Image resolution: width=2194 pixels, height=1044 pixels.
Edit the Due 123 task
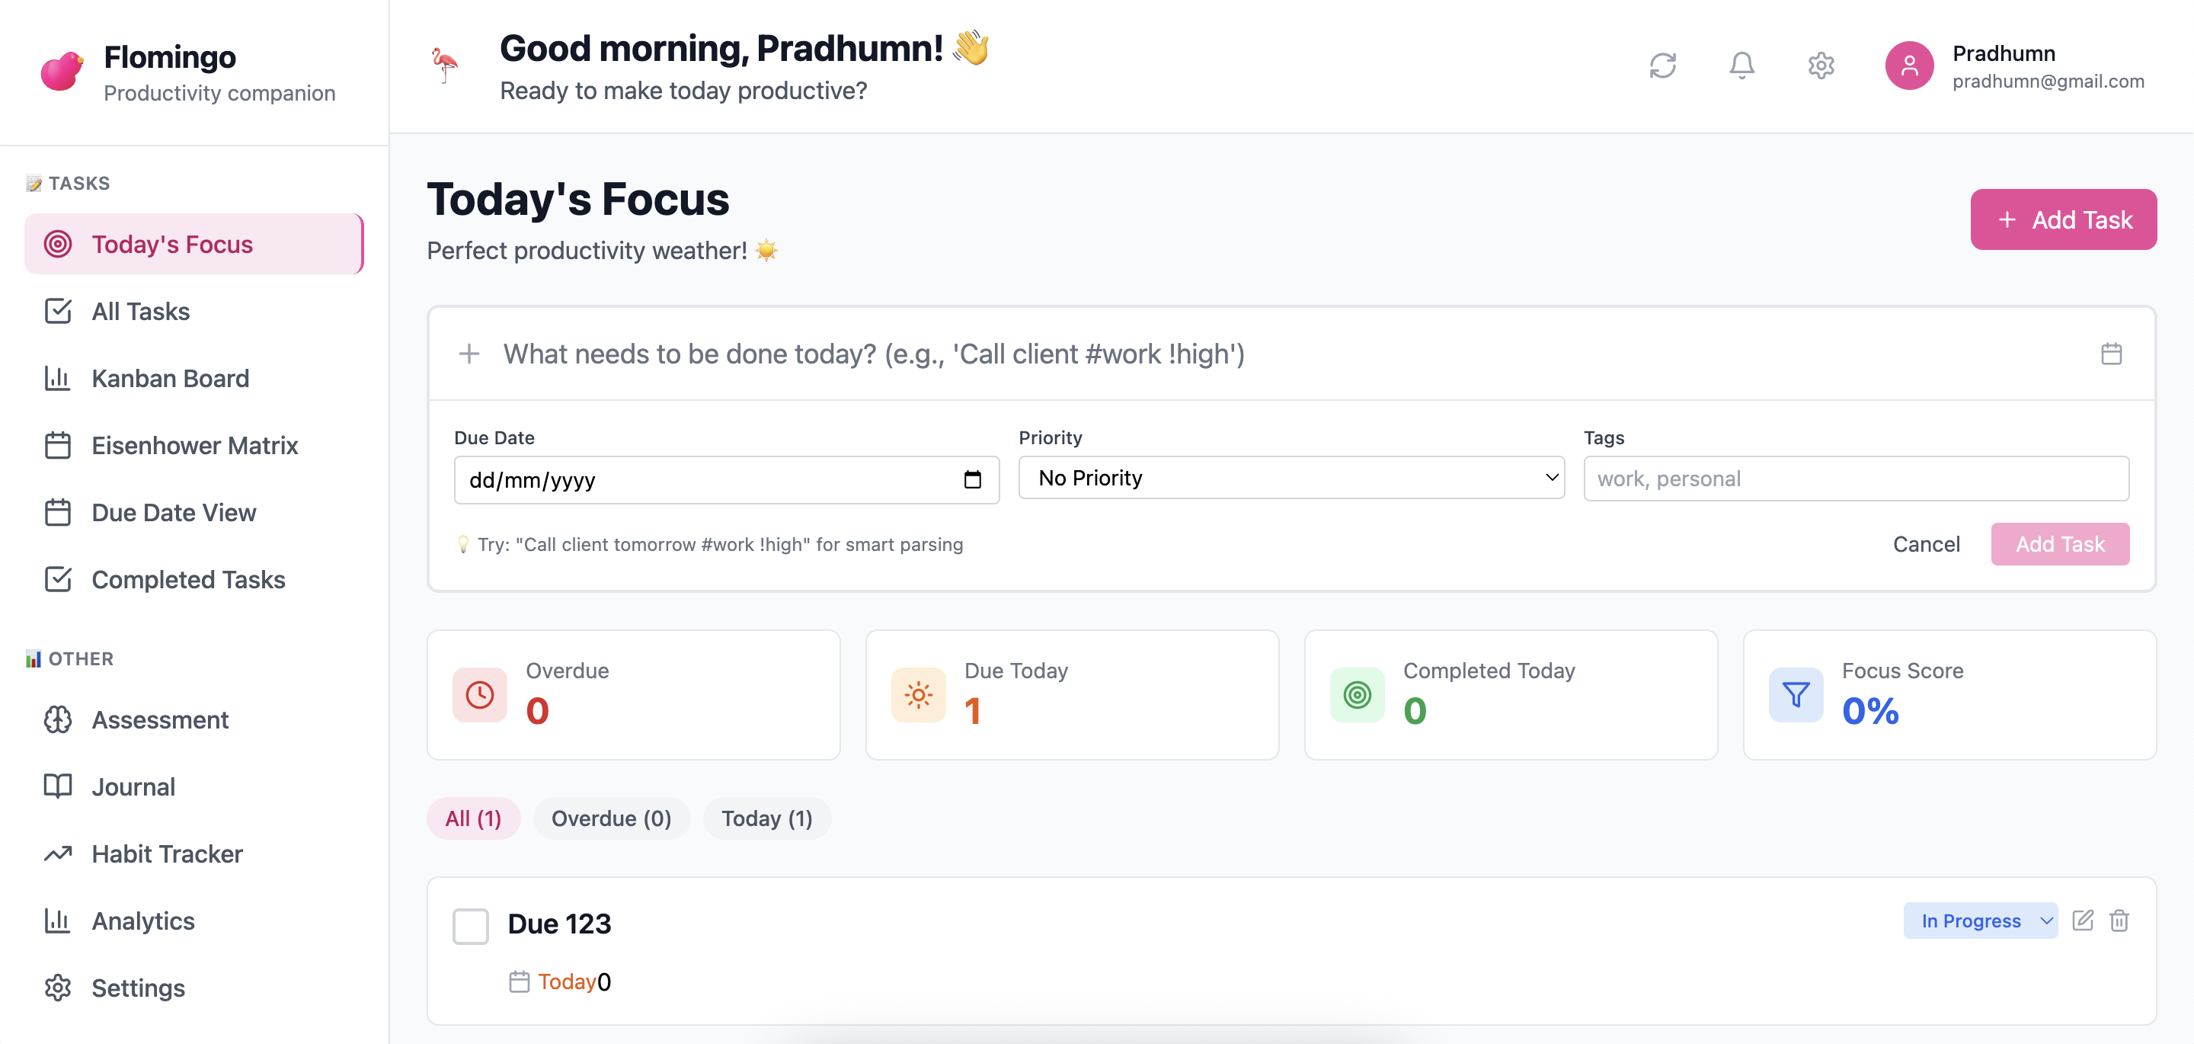click(x=2083, y=921)
